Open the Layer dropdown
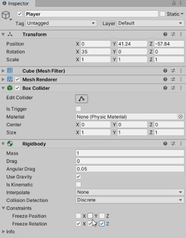 (x=150, y=23)
